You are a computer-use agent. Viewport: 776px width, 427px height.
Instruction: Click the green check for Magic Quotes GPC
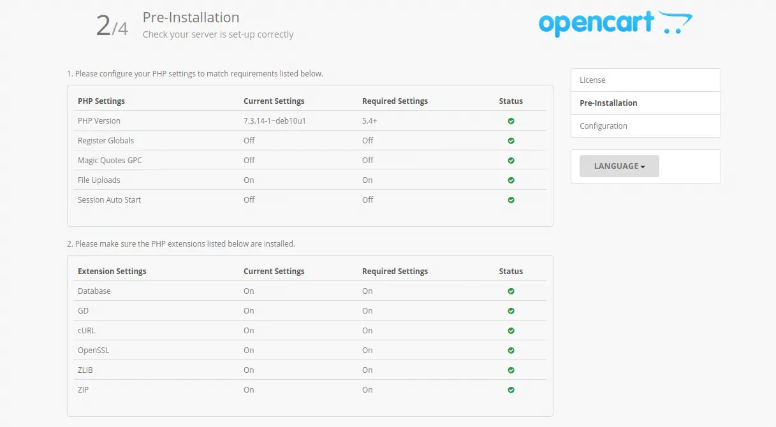click(x=511, y=161)
